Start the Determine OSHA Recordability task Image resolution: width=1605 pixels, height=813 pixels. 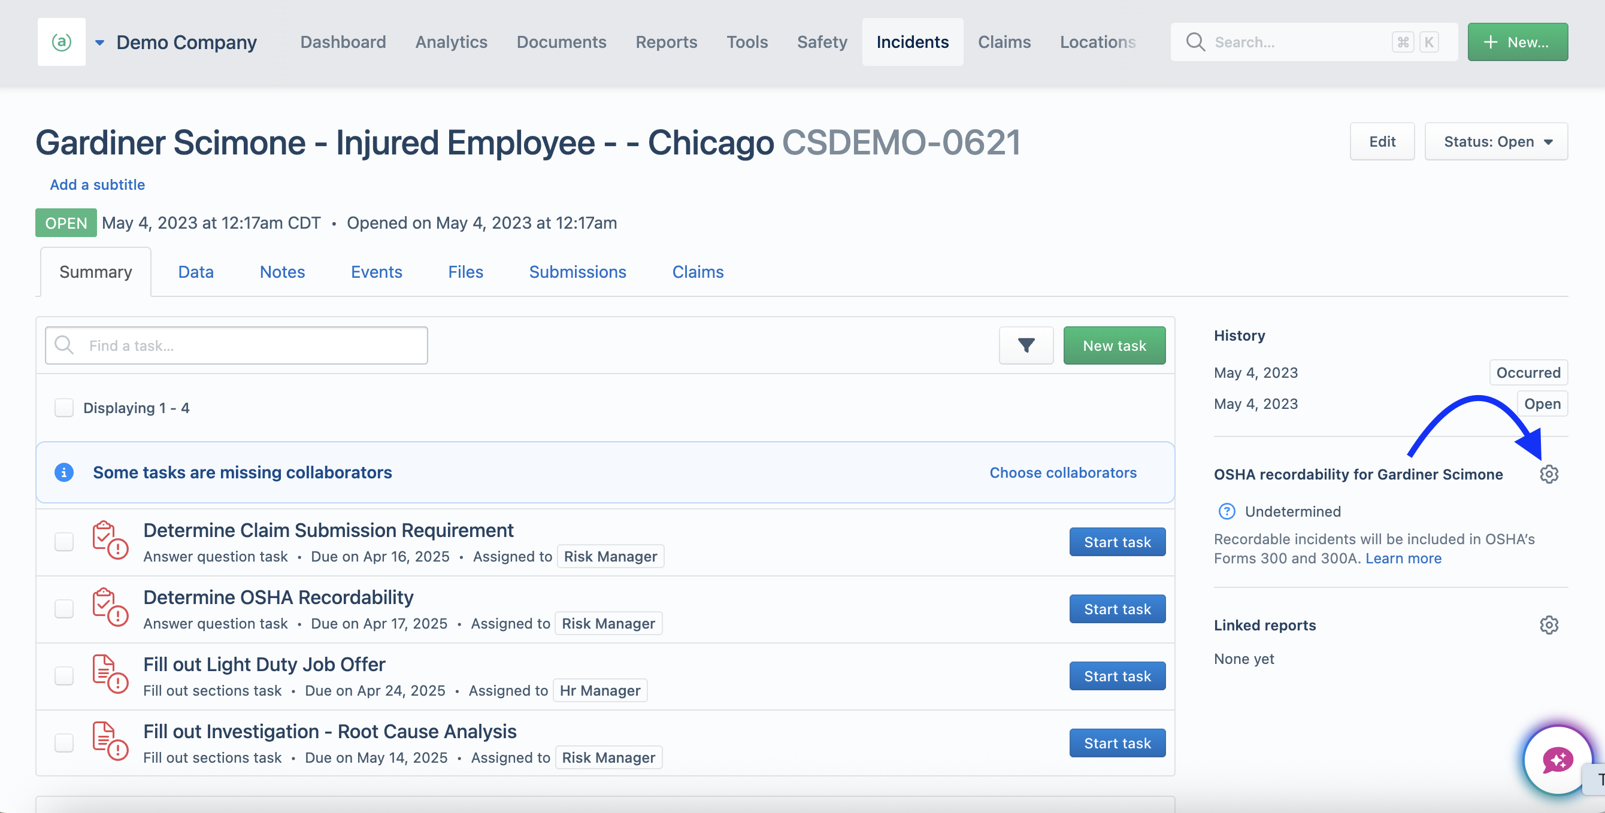(1117, 609)
